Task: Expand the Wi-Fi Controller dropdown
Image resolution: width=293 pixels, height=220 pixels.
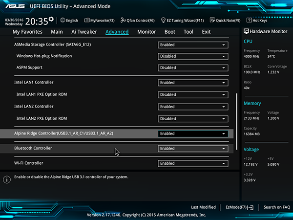Action: click(x=193, y=163)
